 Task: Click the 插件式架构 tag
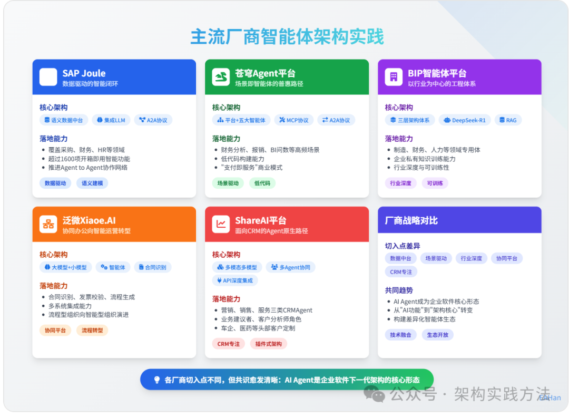click(269, 344)
